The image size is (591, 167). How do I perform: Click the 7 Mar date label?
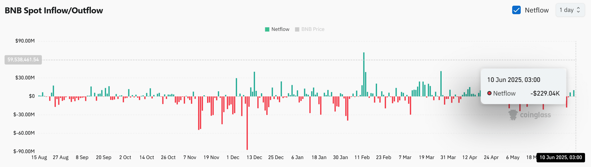pyautogui.click(x=405, y=157)
